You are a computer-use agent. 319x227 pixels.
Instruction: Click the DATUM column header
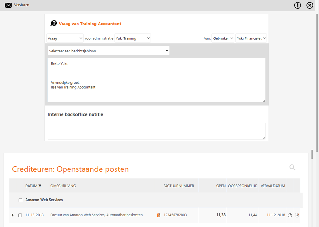pyautogui.click(x=31, y=186)
